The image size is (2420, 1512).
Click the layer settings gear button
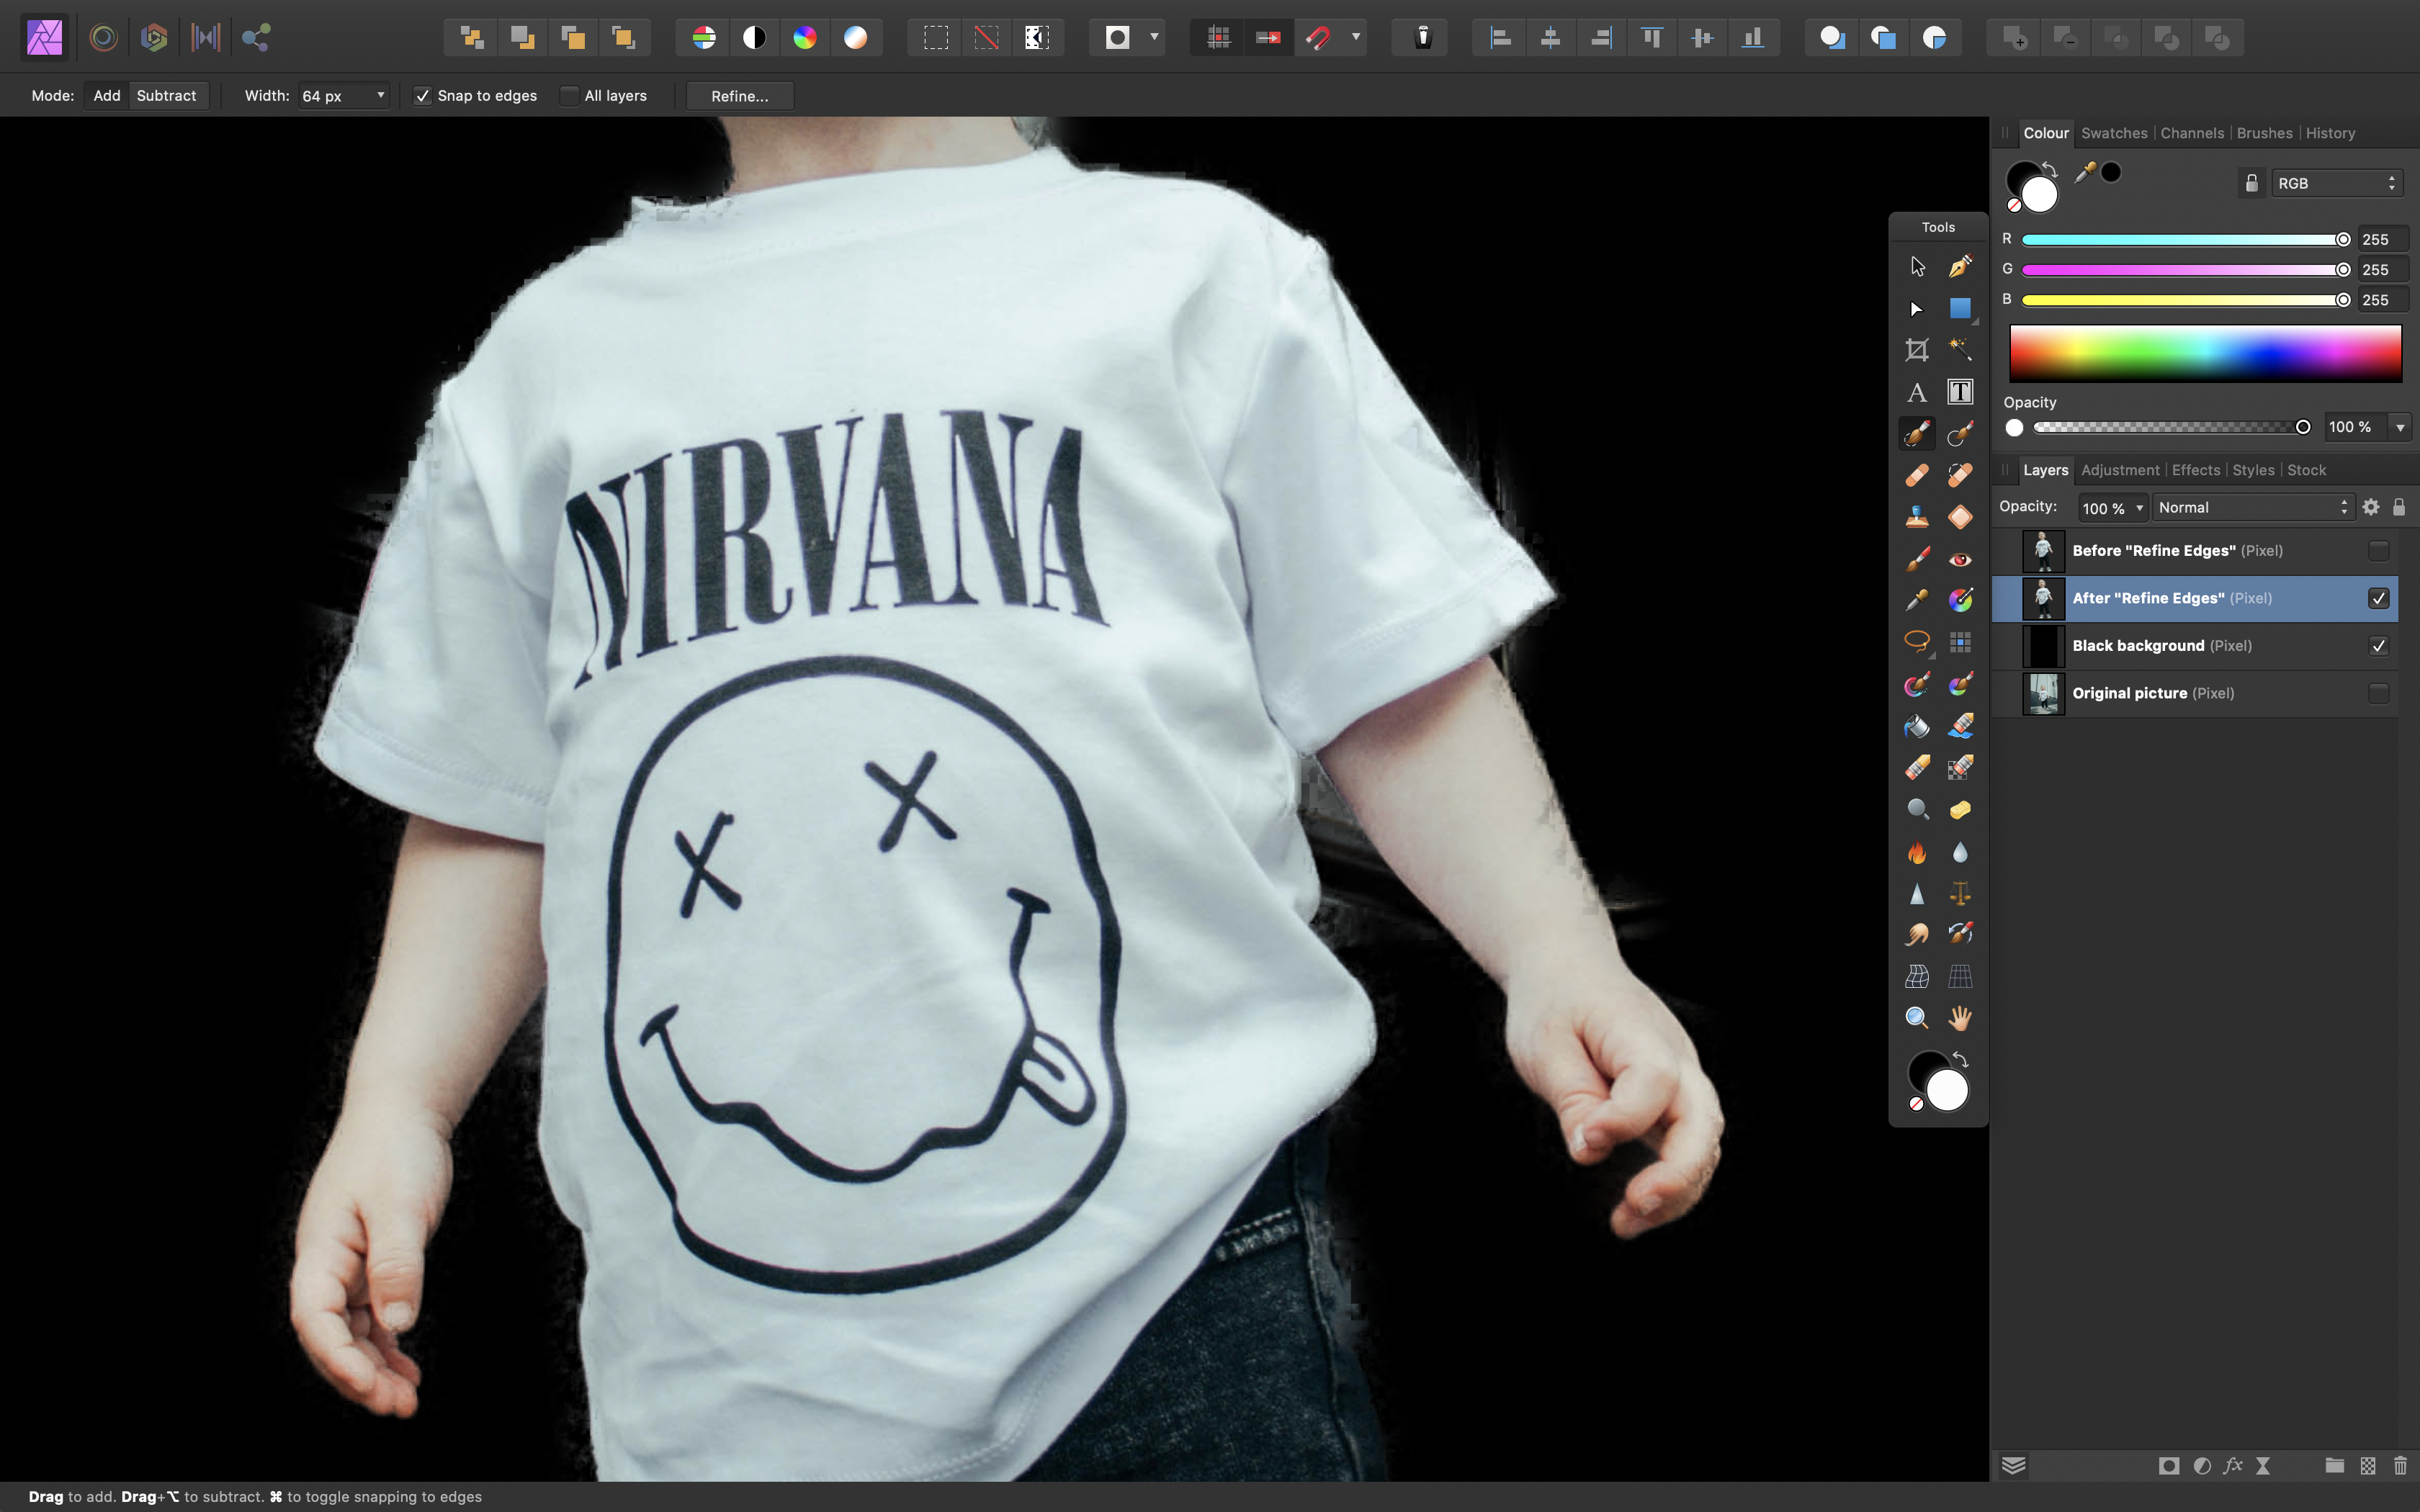pos(2371,508)
